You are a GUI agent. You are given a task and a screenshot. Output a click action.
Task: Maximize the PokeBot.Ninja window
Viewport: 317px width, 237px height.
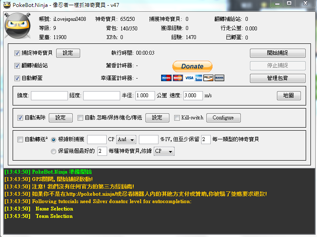289,3
